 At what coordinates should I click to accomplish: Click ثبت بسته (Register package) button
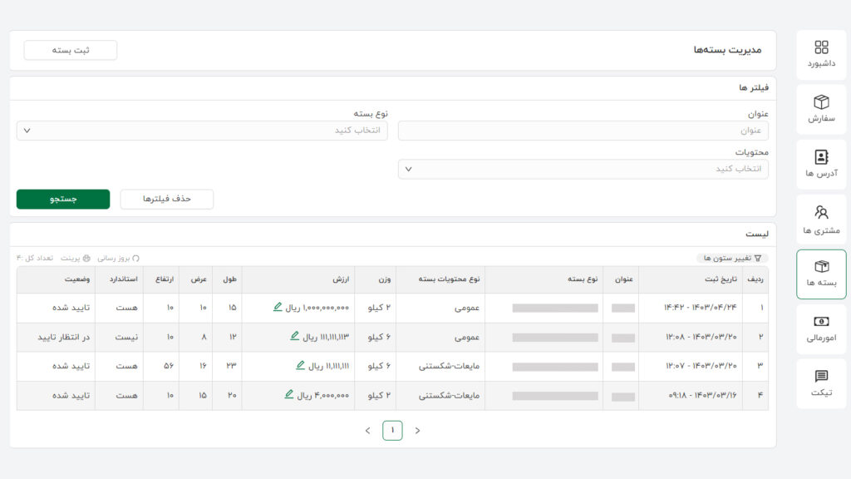71,50
